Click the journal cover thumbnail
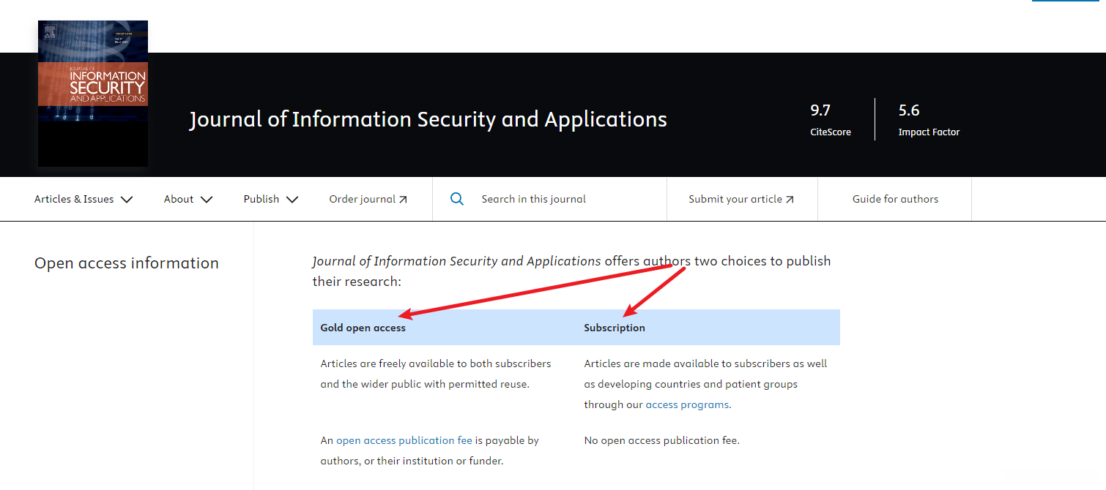Screen dimensions: 1106x490 93,94
